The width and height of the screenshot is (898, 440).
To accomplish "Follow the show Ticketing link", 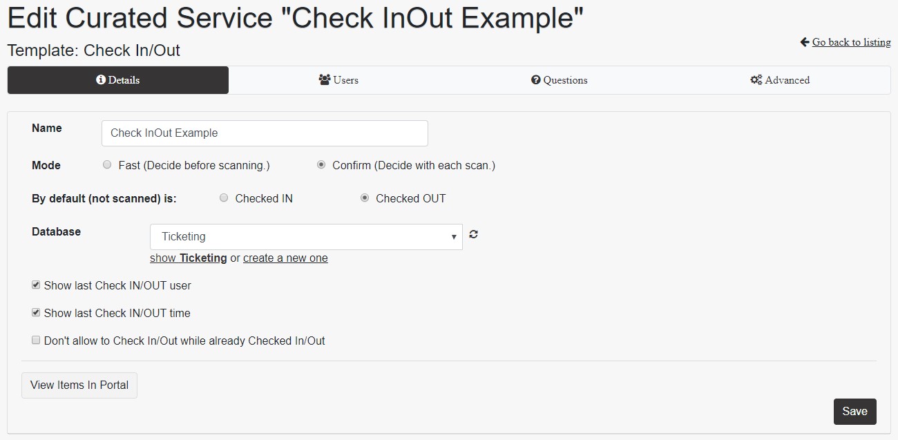I will coord(189,258).
